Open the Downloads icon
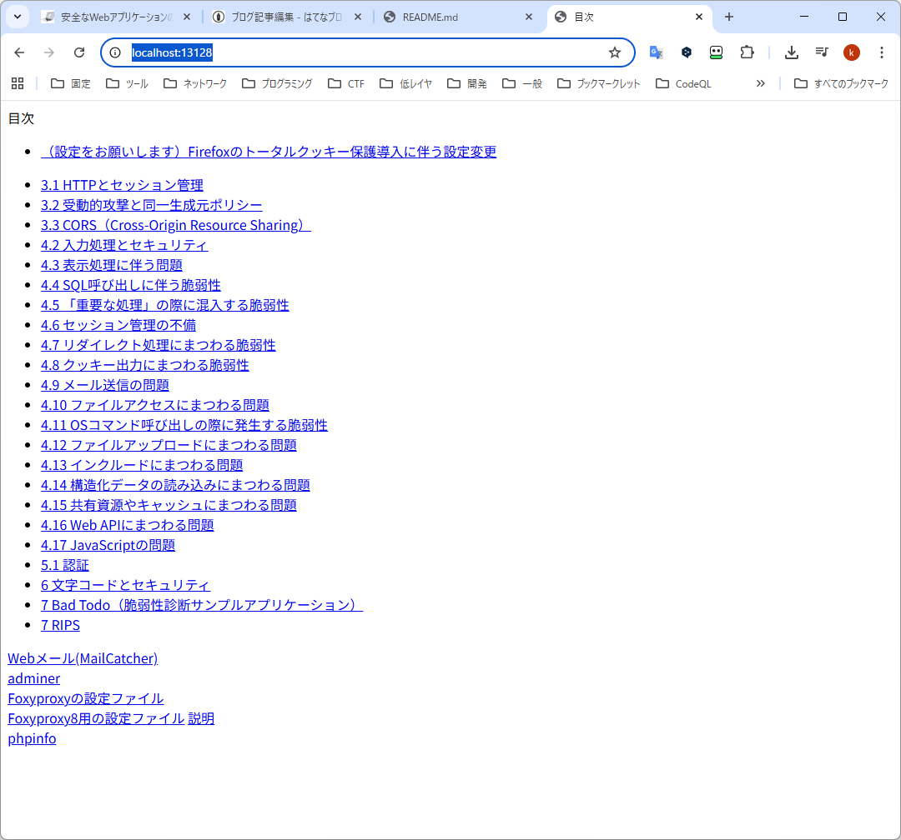This screenshot has width=901, height=840. coord(792,52)
